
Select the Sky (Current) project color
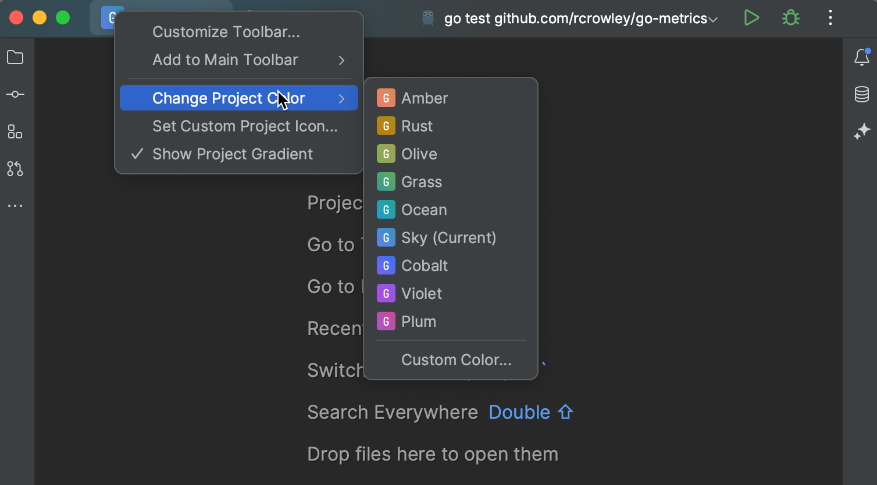coord(448,237)
